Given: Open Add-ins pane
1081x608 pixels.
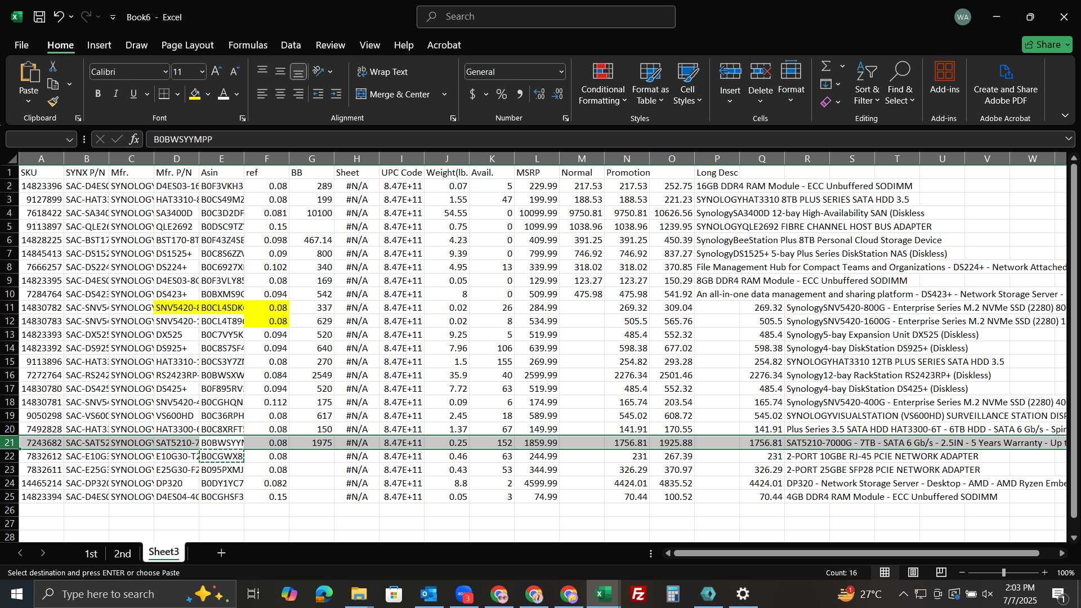Looking at the screenshot, I should pos(944,78).
